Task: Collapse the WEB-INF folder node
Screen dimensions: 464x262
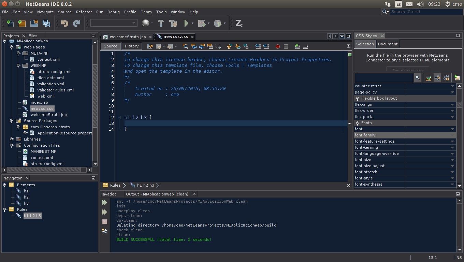Action: 18,65
